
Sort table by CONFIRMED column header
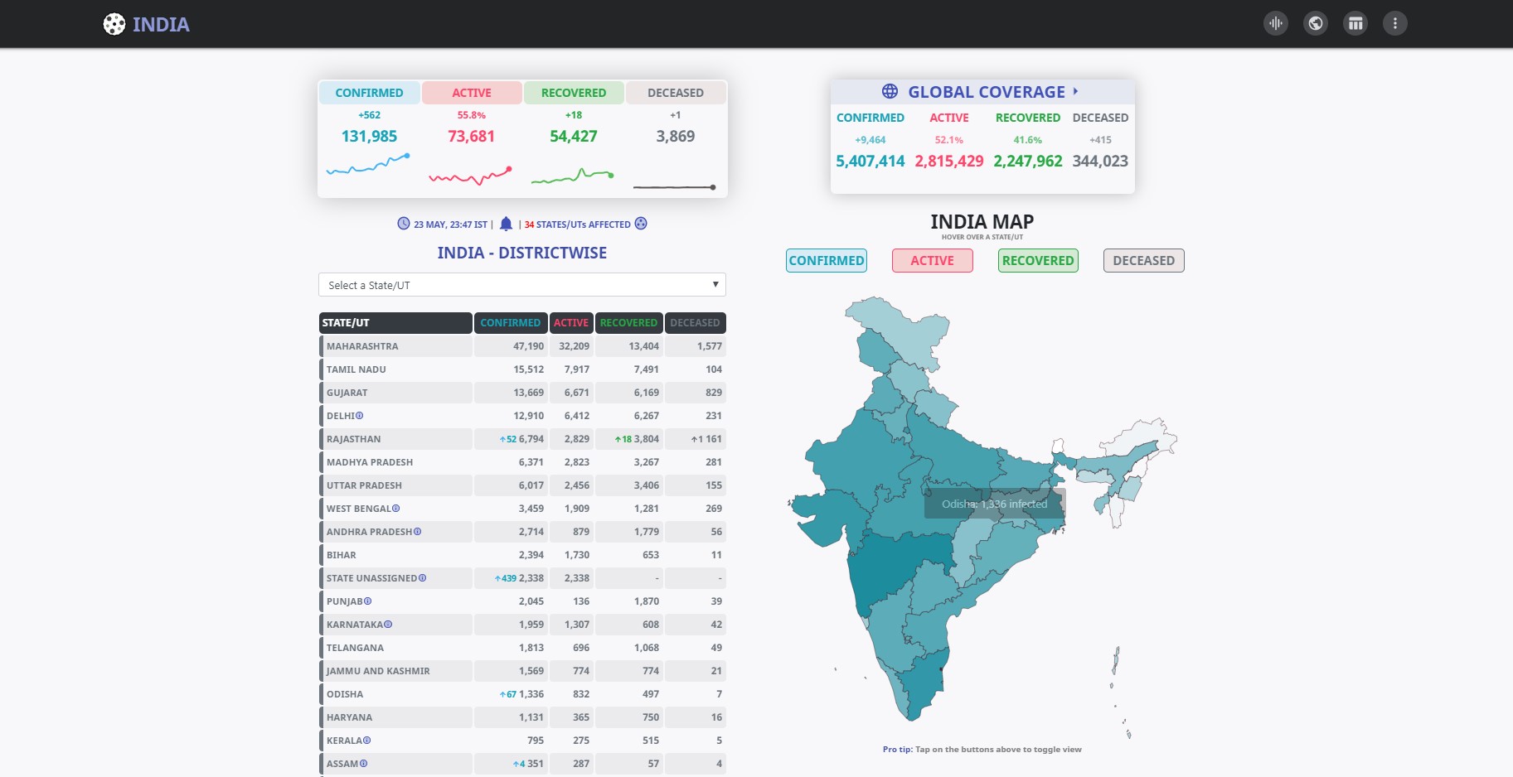(x=511, y=323)
